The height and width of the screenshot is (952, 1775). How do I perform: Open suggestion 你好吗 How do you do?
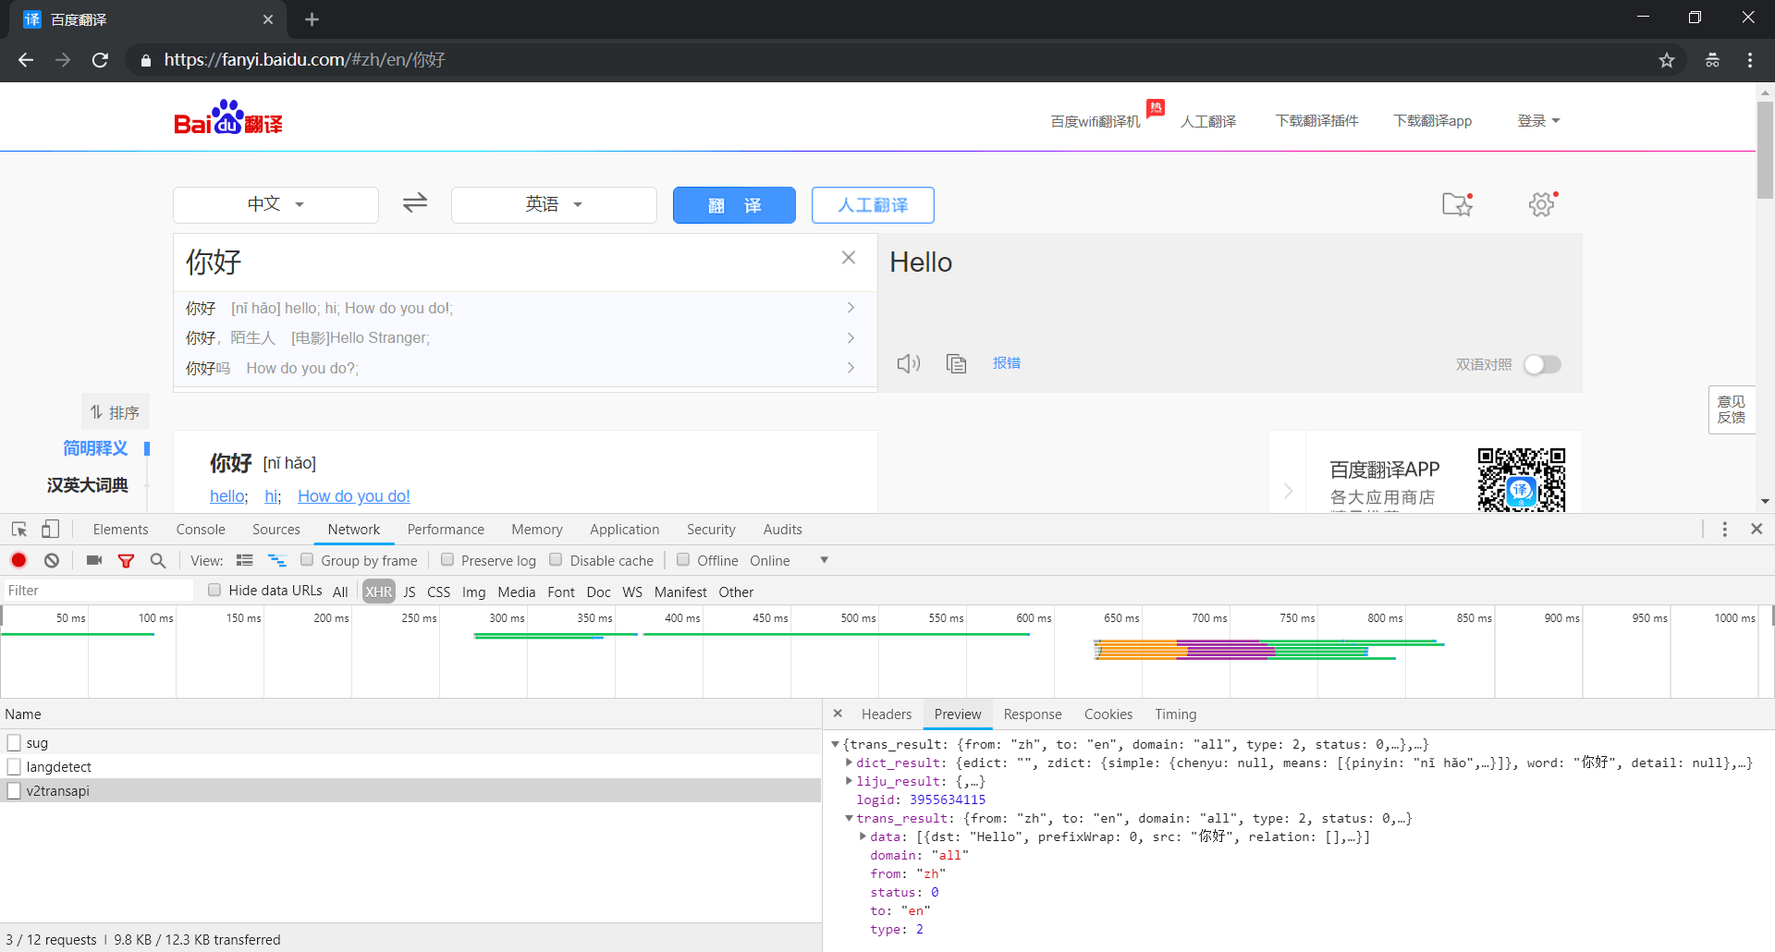click(525, 368)
